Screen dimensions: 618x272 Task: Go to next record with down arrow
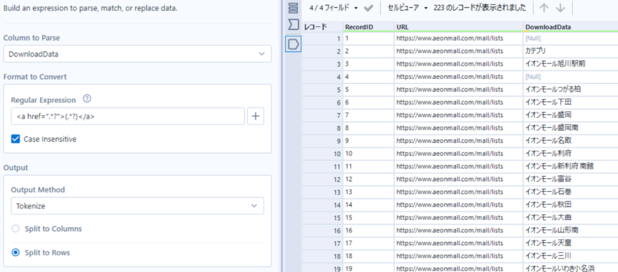pyautogui.click(x=560, y=8)
